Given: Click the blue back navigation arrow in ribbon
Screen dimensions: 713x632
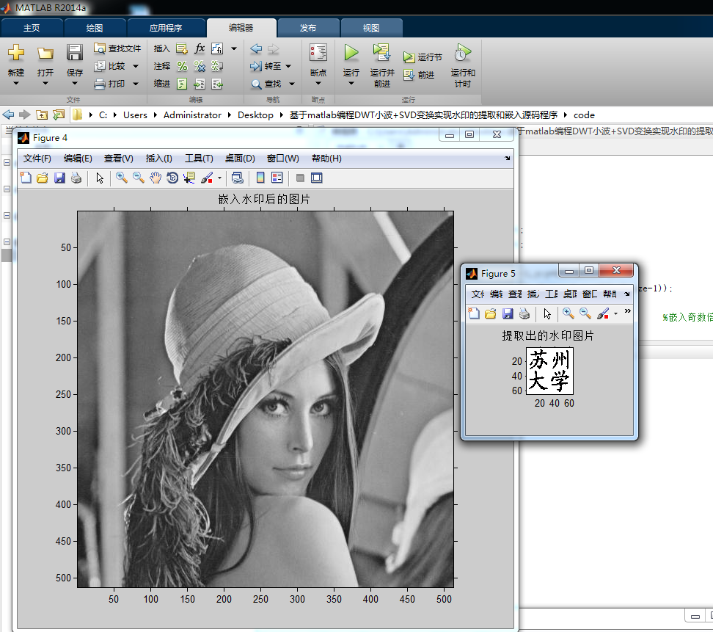Looking at the screenshot, I should point(256,48).
